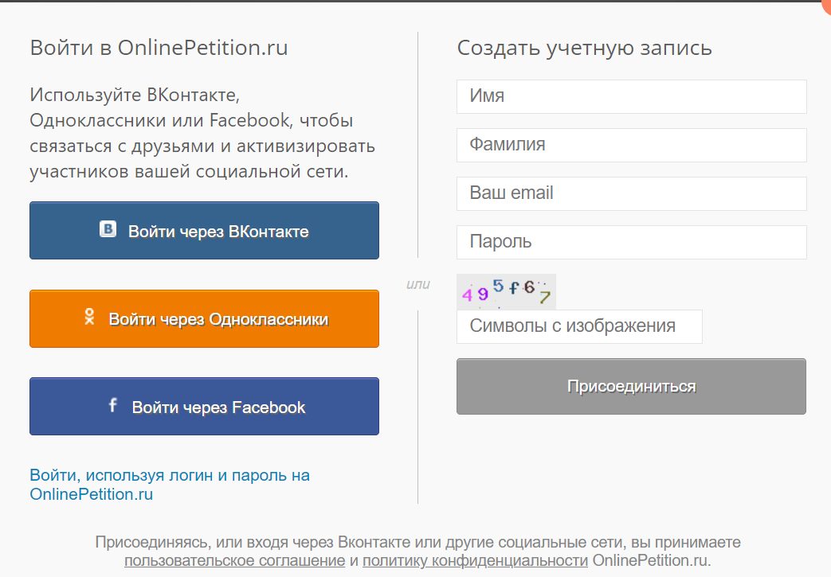Click the social networks description paragraph
Viewport: 831px width, 577px height.
[x=202, y=134]
